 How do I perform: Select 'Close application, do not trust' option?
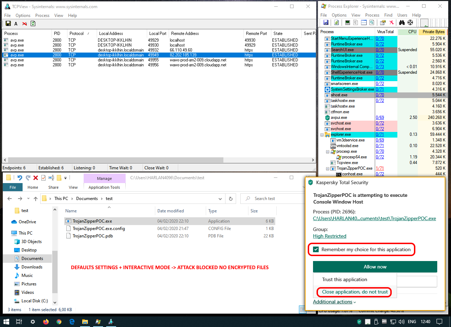tap(355, 292)
